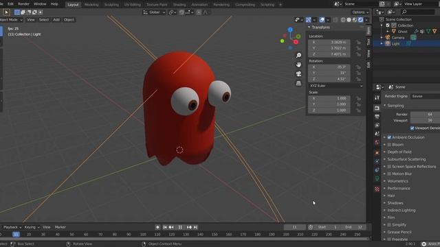The height and width of the screenshot is (247, 440).
Task: Open the Physics properties tab icon
Action: (377, 161)
